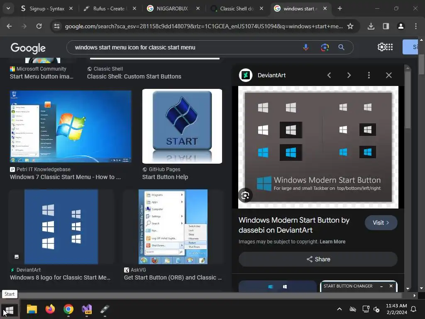Open a new browser tab

340,8
